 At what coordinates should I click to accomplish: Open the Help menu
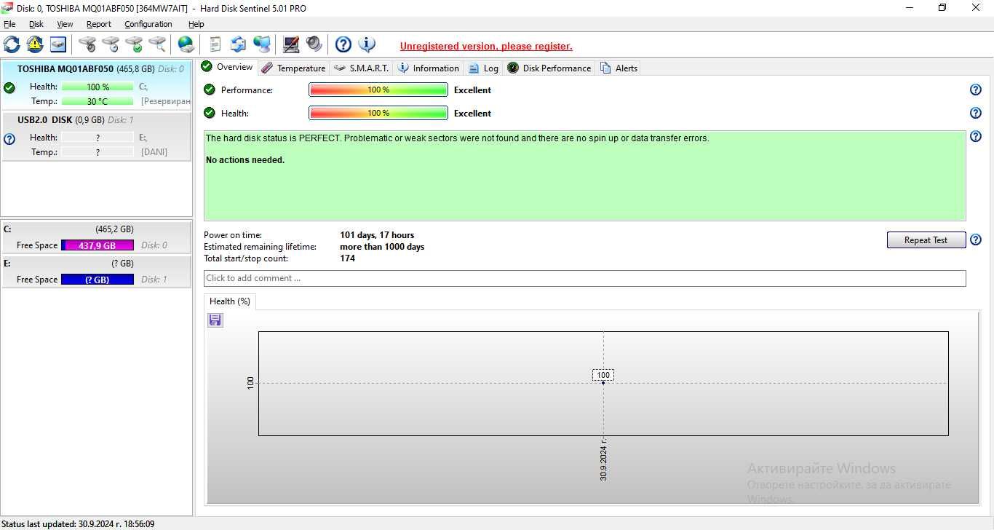196,24
